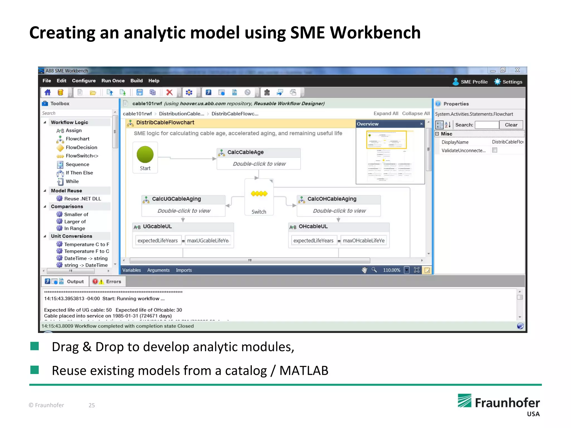Screen dimensions: 571x428
Task: Click the categorized view icon in Properties
Action: pos(439,125)
